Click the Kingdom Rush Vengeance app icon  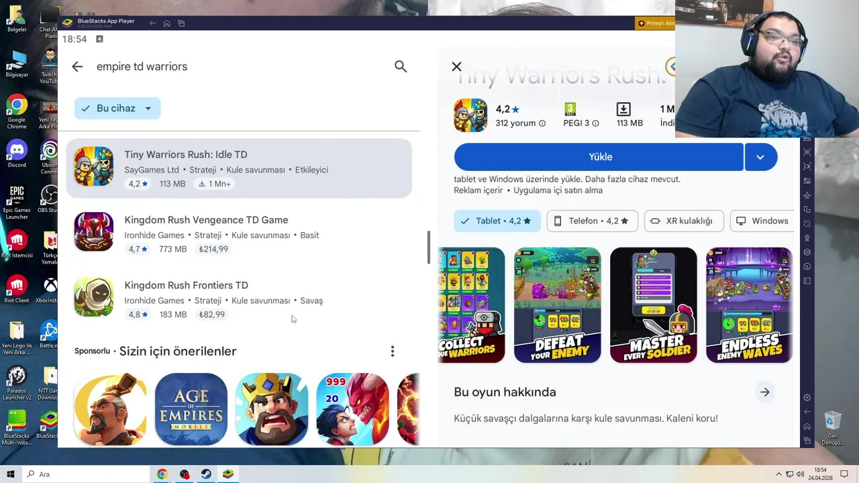tap(94, 231)
